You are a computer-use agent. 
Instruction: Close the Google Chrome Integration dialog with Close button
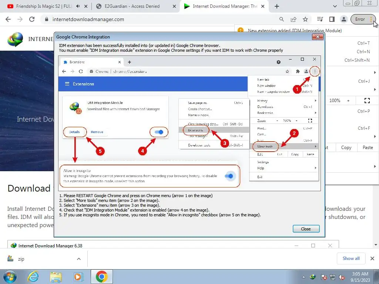click(306, 229)
